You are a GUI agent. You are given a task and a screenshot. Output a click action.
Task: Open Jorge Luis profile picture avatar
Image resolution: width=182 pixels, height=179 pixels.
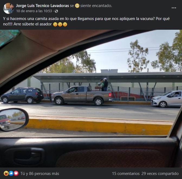point(9,8)
